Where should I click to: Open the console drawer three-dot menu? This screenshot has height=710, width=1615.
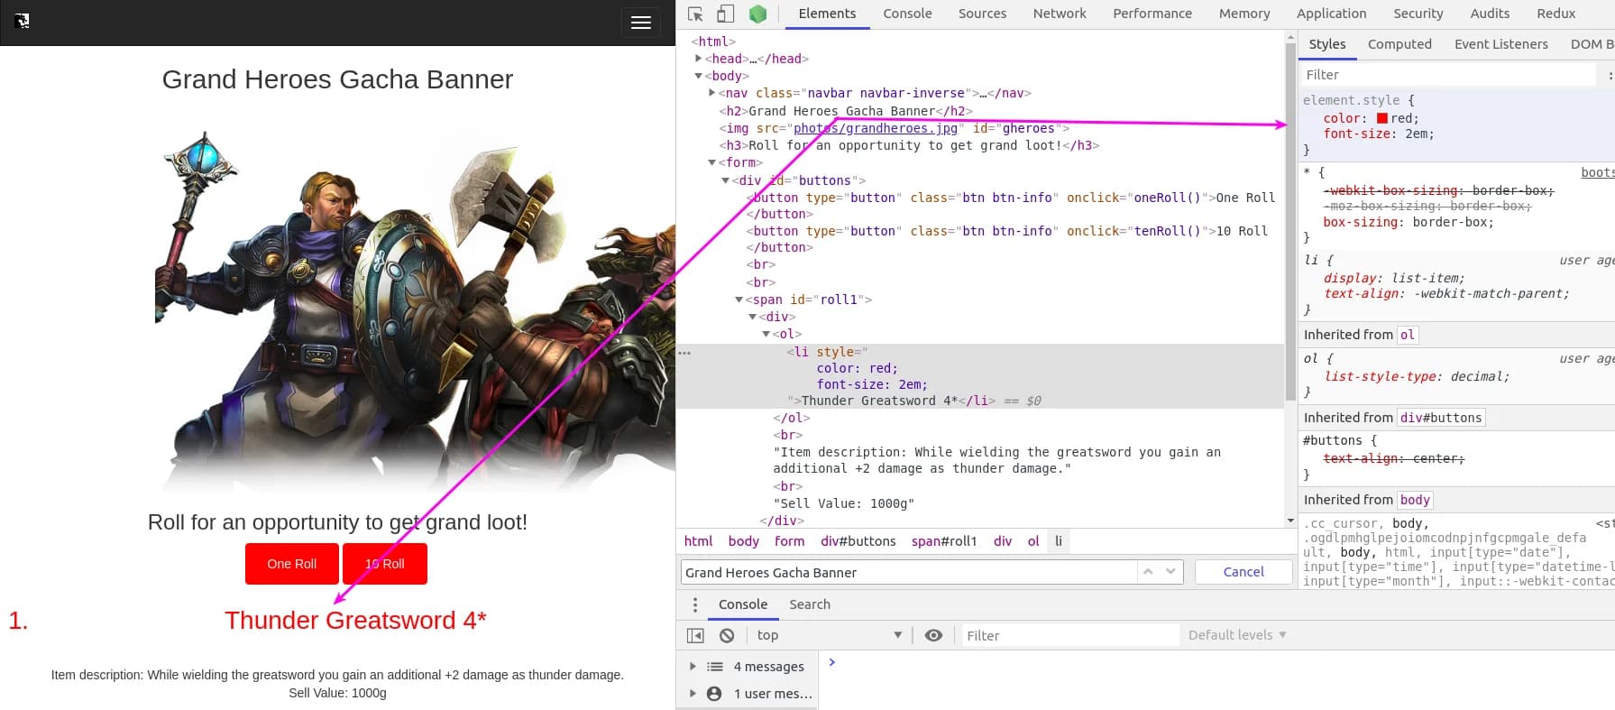tap(694, 604)
